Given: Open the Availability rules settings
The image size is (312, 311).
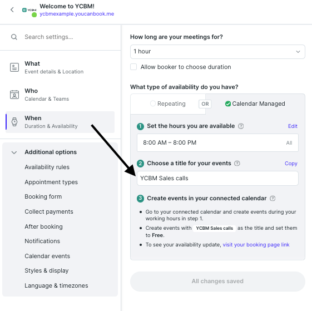Looking at the screenshot, I should point(47,167).
